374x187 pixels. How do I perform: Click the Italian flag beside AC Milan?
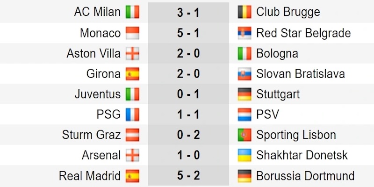point(132,12)
